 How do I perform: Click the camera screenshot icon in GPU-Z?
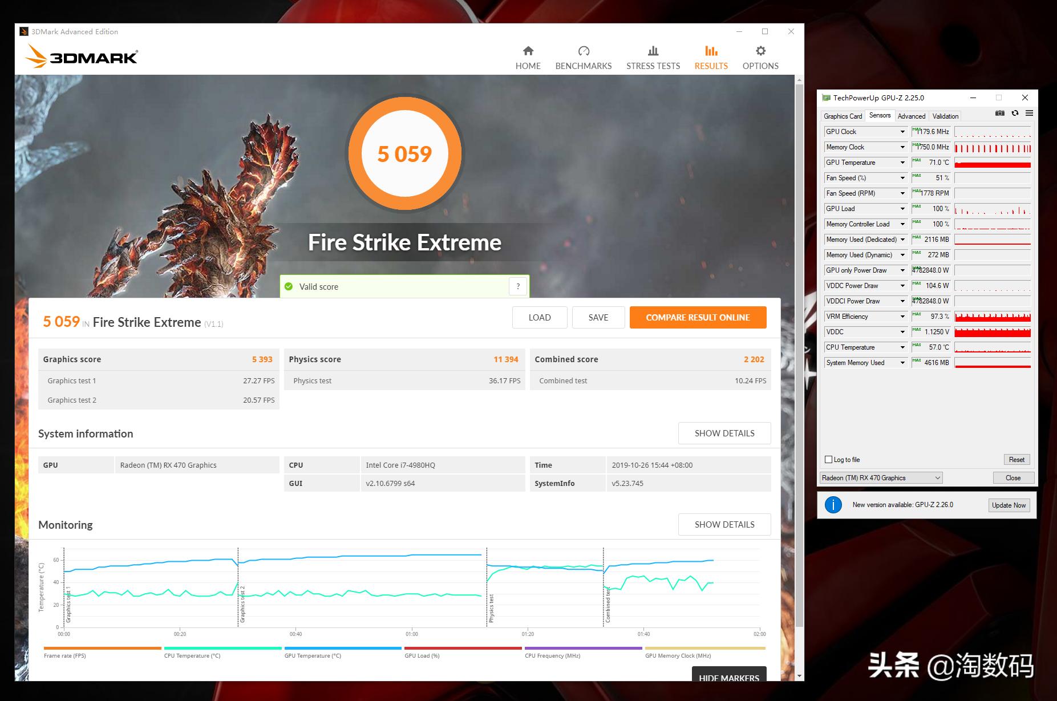point(999,113)
